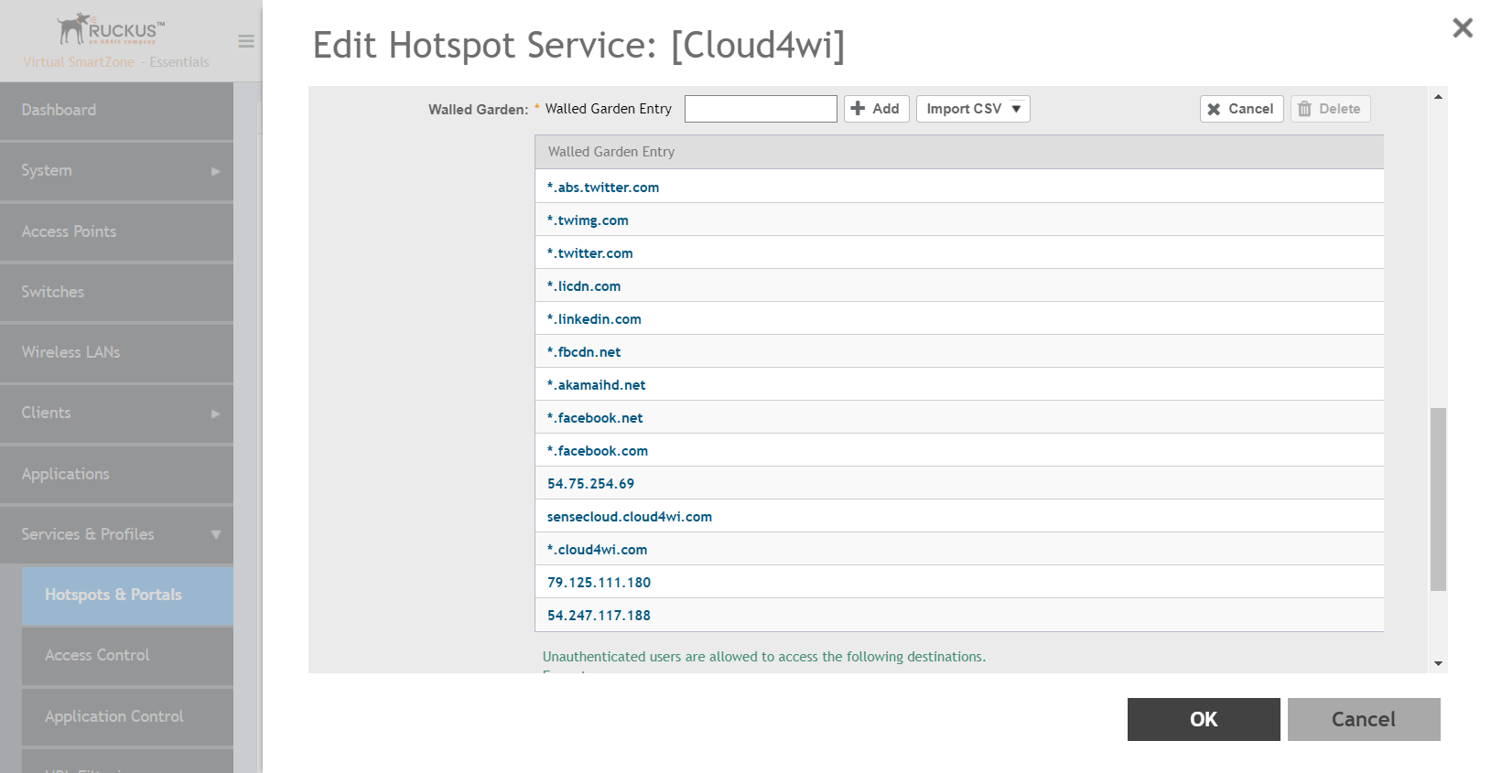The height and width of the screenshot is (773, 1491).
Task: Collapse the Services & Profiles section
Action: (x=216, y=534)
